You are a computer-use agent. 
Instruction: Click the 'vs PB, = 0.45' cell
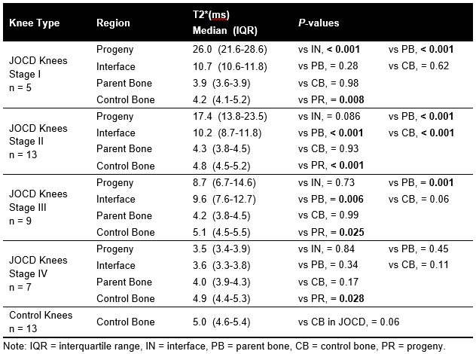click(419, 248)
